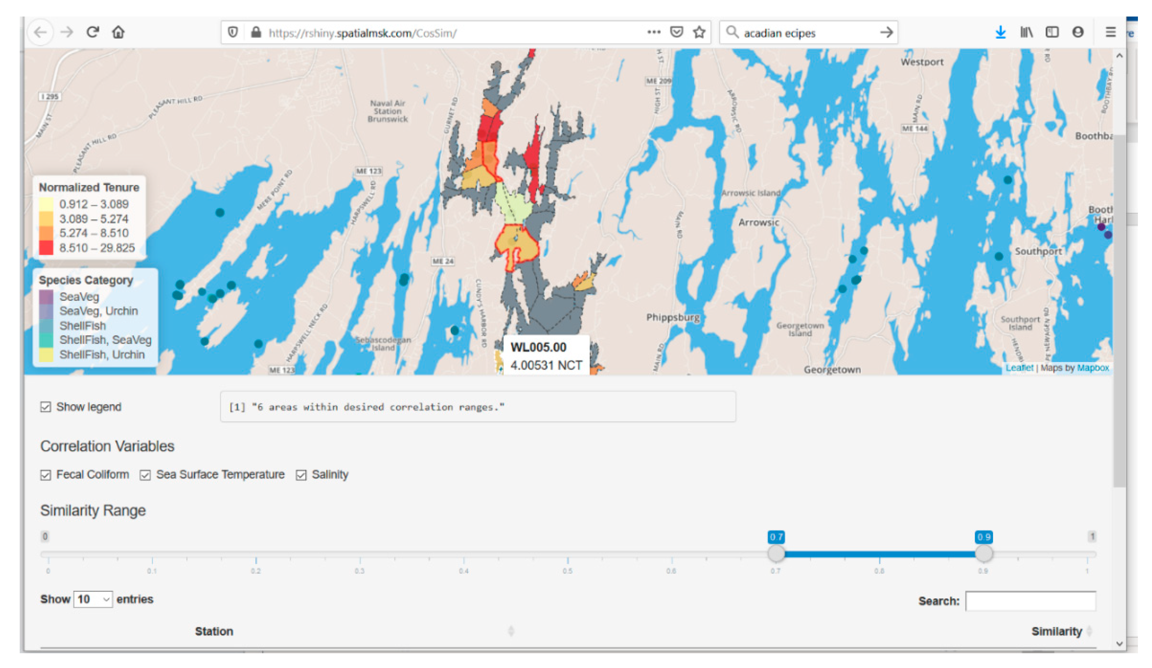Viewport: 1152px width, 668px height.
Task: Go to the home page icon
Action: click(118, 32)
